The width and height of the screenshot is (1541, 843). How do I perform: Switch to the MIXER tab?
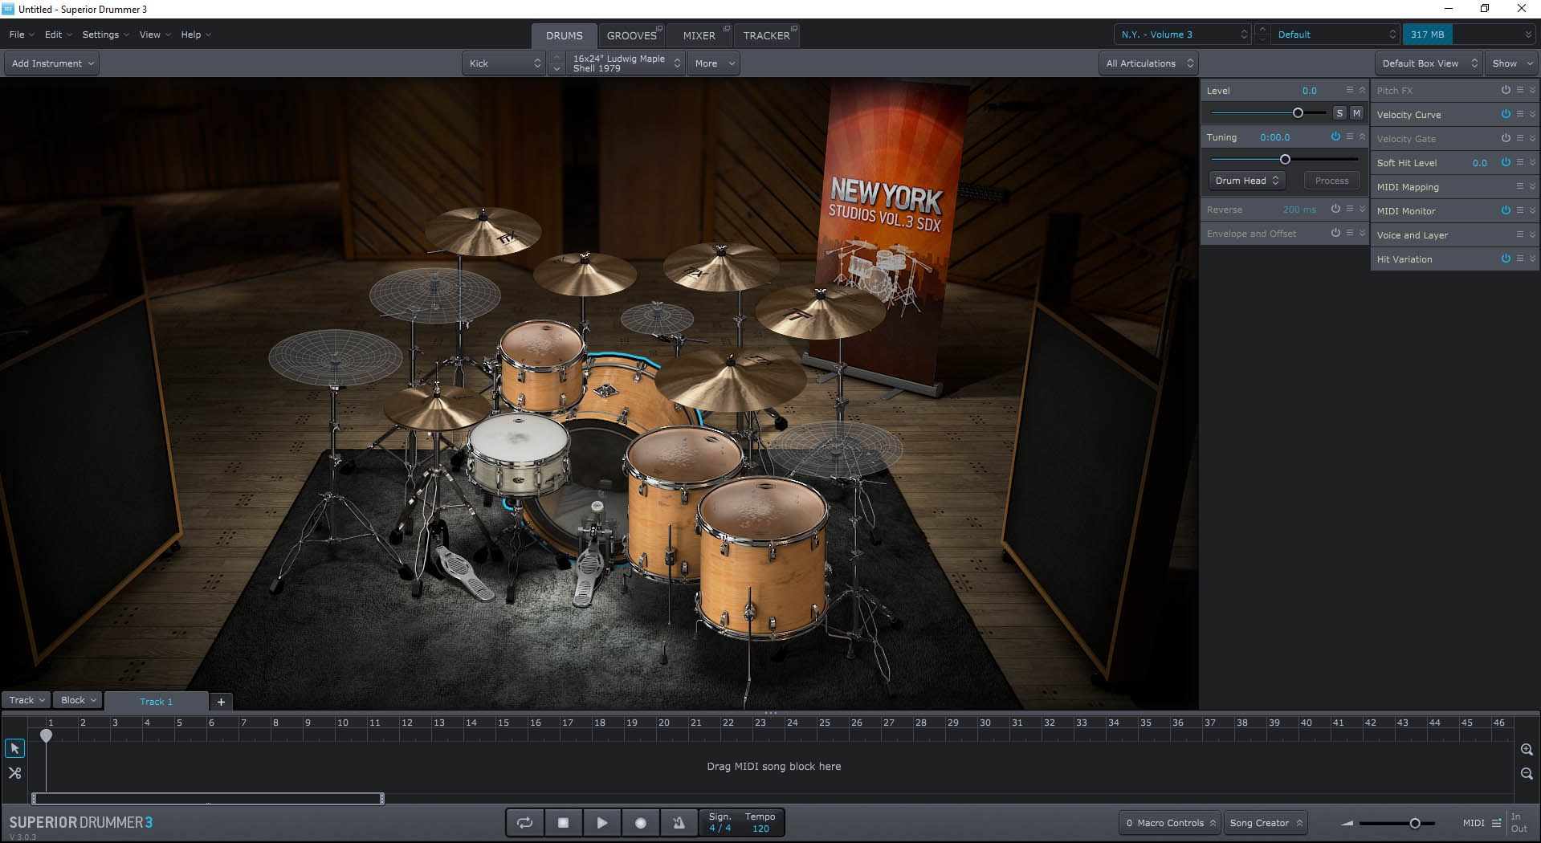pyautogui.click(x=699, y=35)
